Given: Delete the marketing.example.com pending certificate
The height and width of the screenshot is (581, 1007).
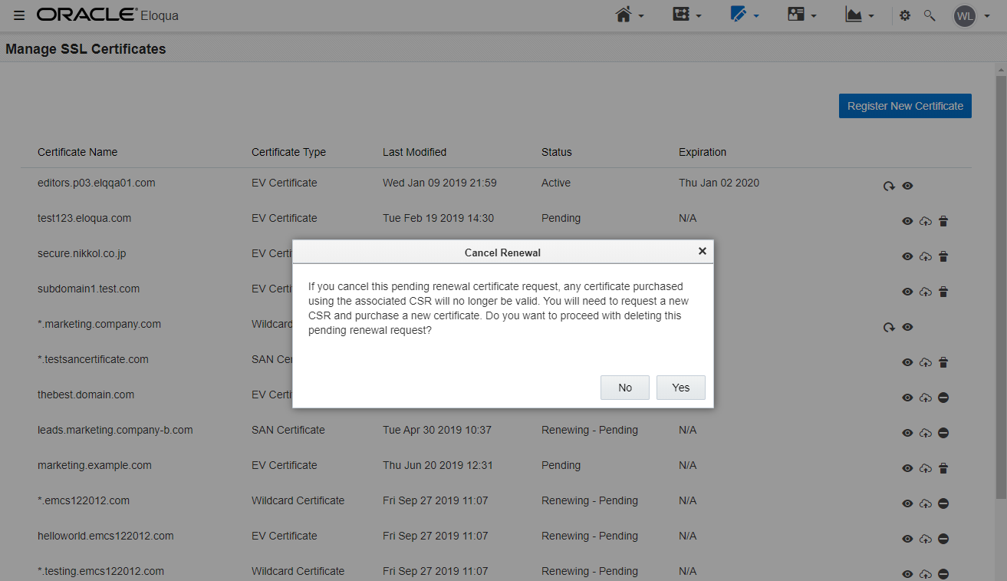Looking at the screenshot, I should pos(943,468).
